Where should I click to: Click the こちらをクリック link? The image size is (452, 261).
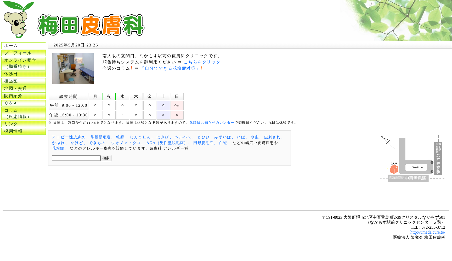click(202, 62)
